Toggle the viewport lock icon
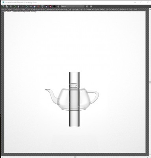The width and height of the screenshot is (151, 158). click(x=19, y=6)
